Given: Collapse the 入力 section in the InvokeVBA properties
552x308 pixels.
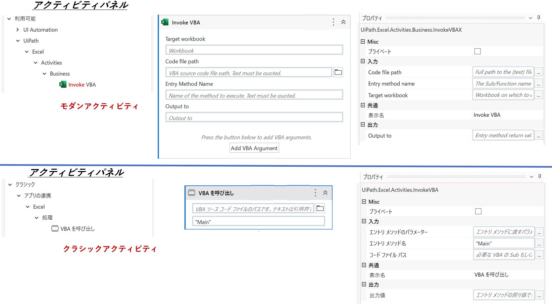Looking at the screenshot, I should (x=364, y=221).
